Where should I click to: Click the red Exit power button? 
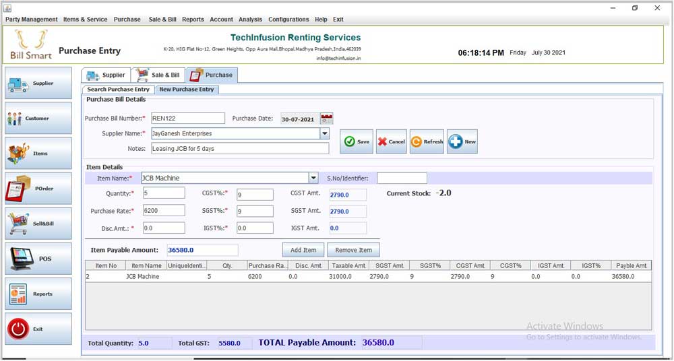click(x=18, y=329)
